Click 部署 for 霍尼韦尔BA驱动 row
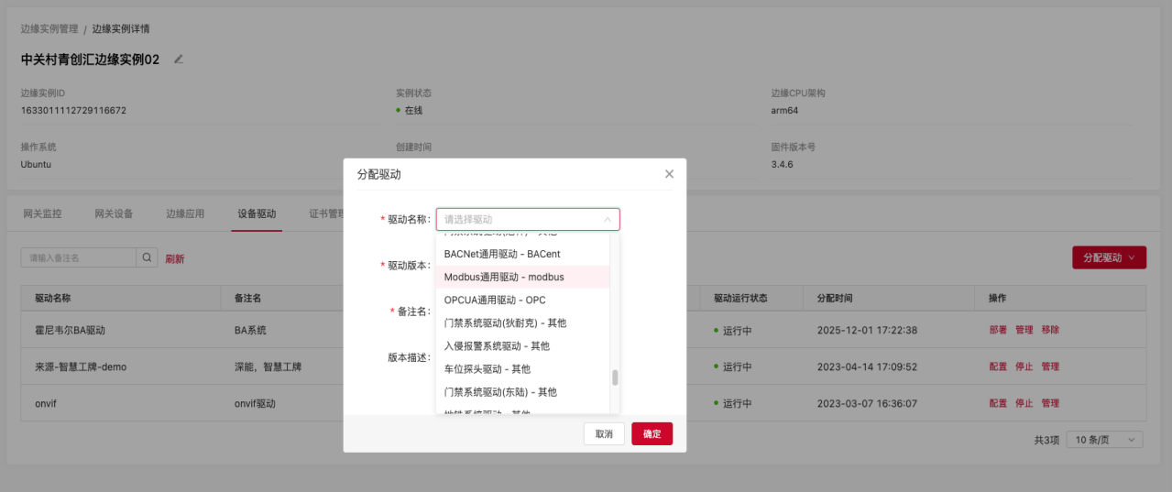 click(998, 330)
